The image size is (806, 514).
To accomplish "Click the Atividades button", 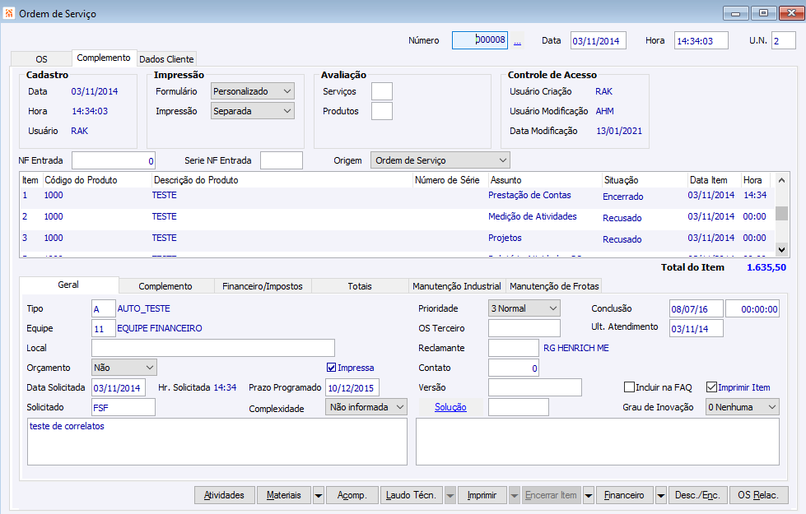I will 225,495.
